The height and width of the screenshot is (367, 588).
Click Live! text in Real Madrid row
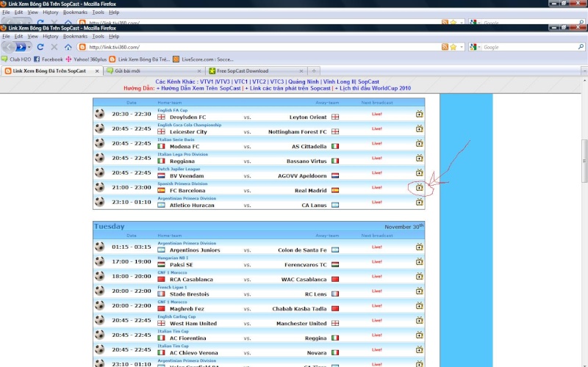tap(377, 187)
